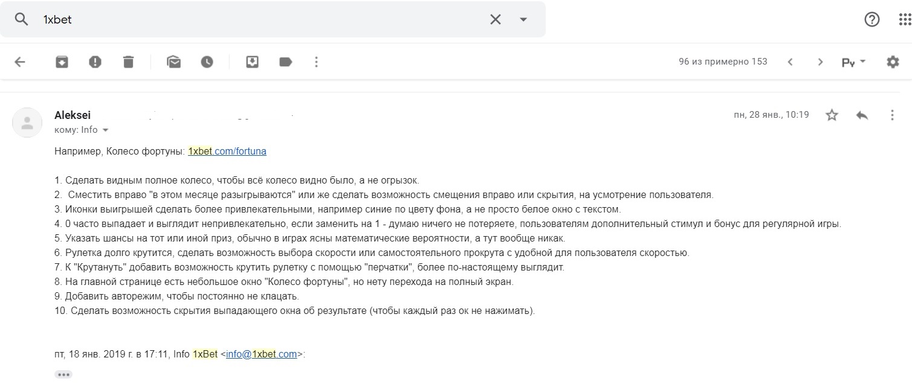The width and height of the screenshot is (912, 384).
Task: Star the message from Aleksei
Action: point(832,115)
